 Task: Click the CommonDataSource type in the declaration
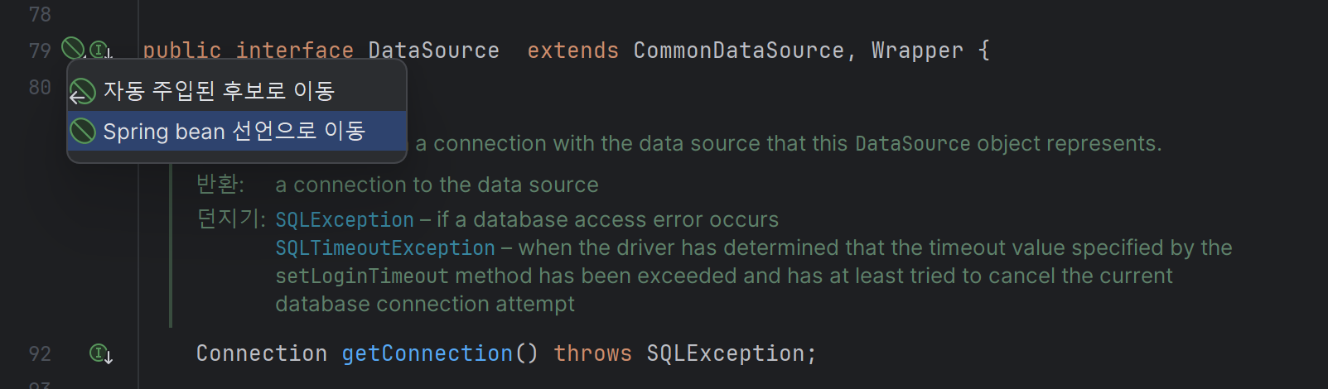coord(739,50)
